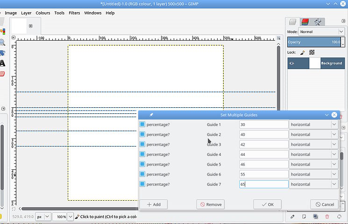Toggle lock pixels brush icon
Viewport: 348px width, 224px height.
(x=302, y=53)
